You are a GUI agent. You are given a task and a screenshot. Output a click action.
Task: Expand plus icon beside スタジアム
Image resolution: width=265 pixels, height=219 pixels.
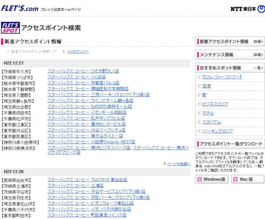coord(199,122)
